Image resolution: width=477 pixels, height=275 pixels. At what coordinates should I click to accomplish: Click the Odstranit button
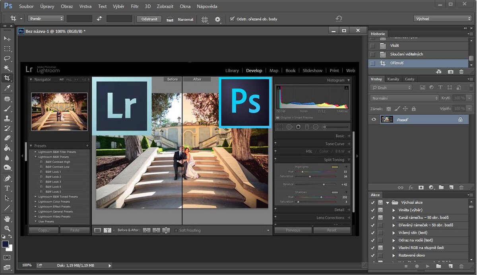pos(149,19)
